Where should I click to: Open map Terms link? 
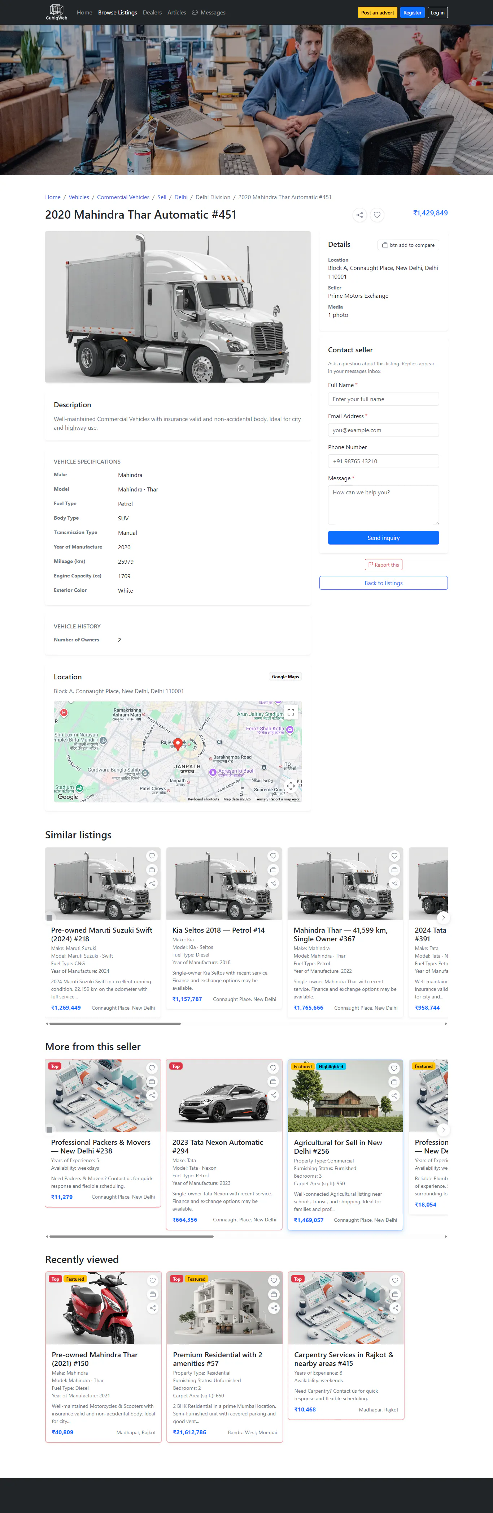(x=260, y=799)
